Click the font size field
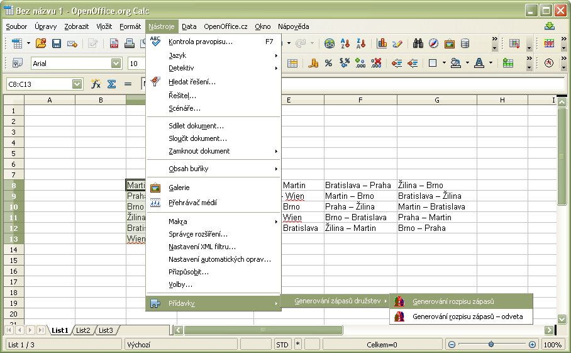Image resolution: width=571 pixels, height=353 pixels. coord(136,64)
